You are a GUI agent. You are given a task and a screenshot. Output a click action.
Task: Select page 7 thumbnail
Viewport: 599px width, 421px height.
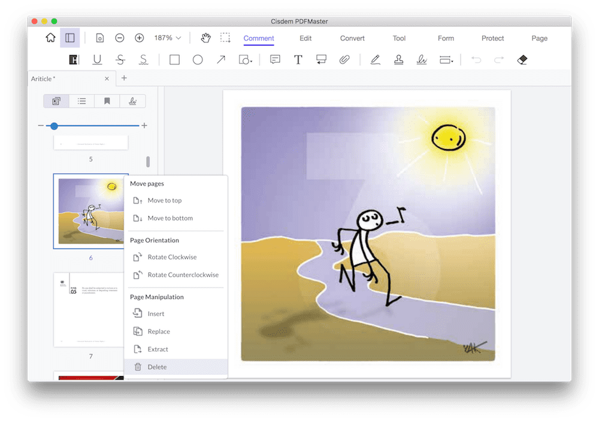89,310
